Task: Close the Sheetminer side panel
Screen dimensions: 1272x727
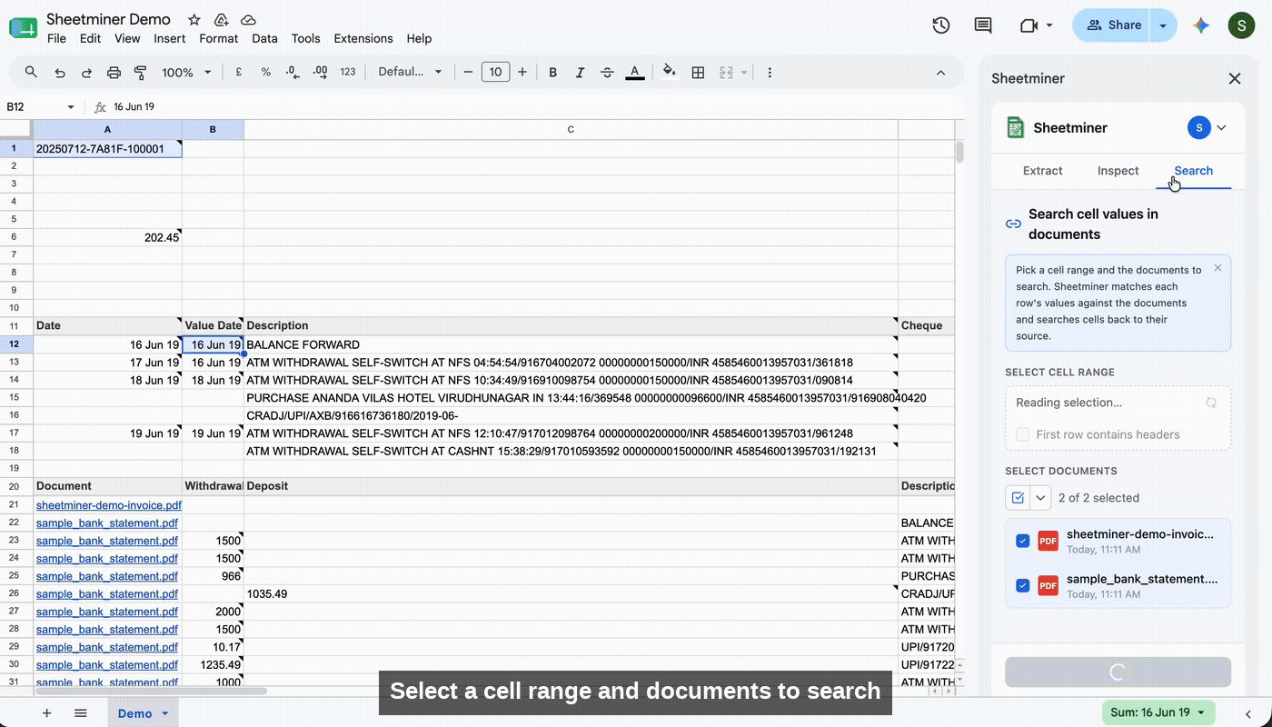Action: coord(1235,79)
